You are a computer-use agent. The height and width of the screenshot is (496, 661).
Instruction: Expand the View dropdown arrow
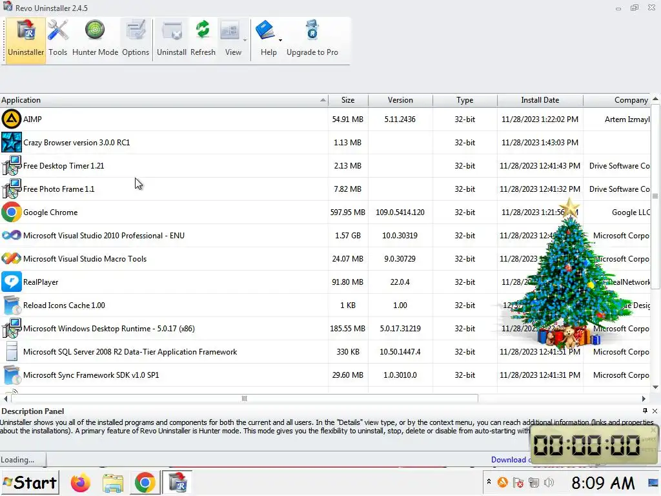tap(245, 41)
